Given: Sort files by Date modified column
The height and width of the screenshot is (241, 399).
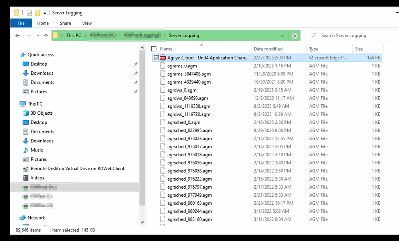Looking at the screenshot, I should pyautogui.click(x=268, y=49).
